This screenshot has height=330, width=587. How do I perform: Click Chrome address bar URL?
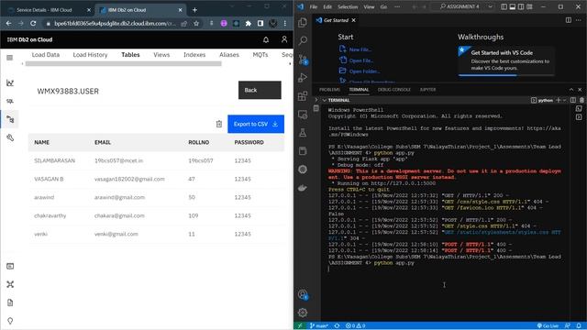[x=115, y=23]
